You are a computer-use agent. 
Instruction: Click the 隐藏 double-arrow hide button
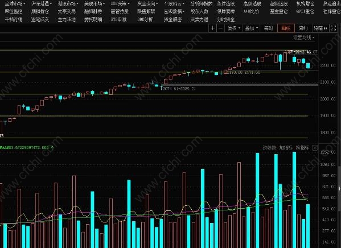tap(321, 28)
